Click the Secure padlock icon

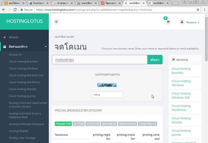(x=22, y=9)
